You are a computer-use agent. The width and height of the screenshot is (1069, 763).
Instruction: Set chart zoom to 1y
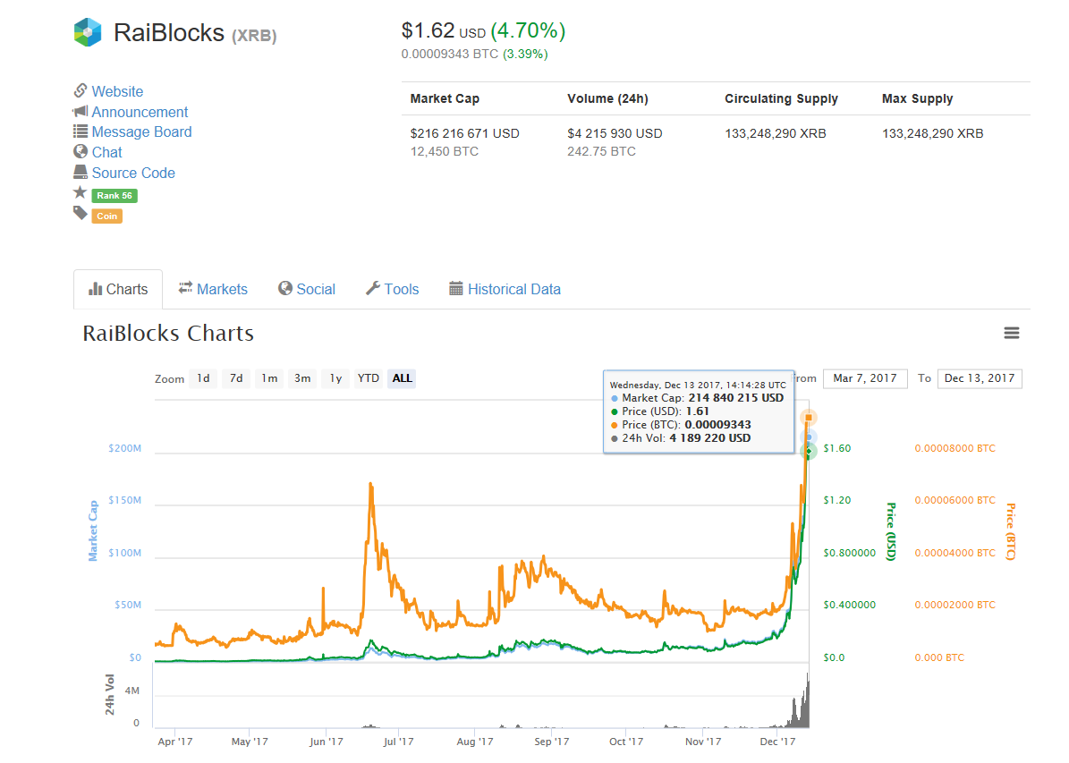click(335, 378)
